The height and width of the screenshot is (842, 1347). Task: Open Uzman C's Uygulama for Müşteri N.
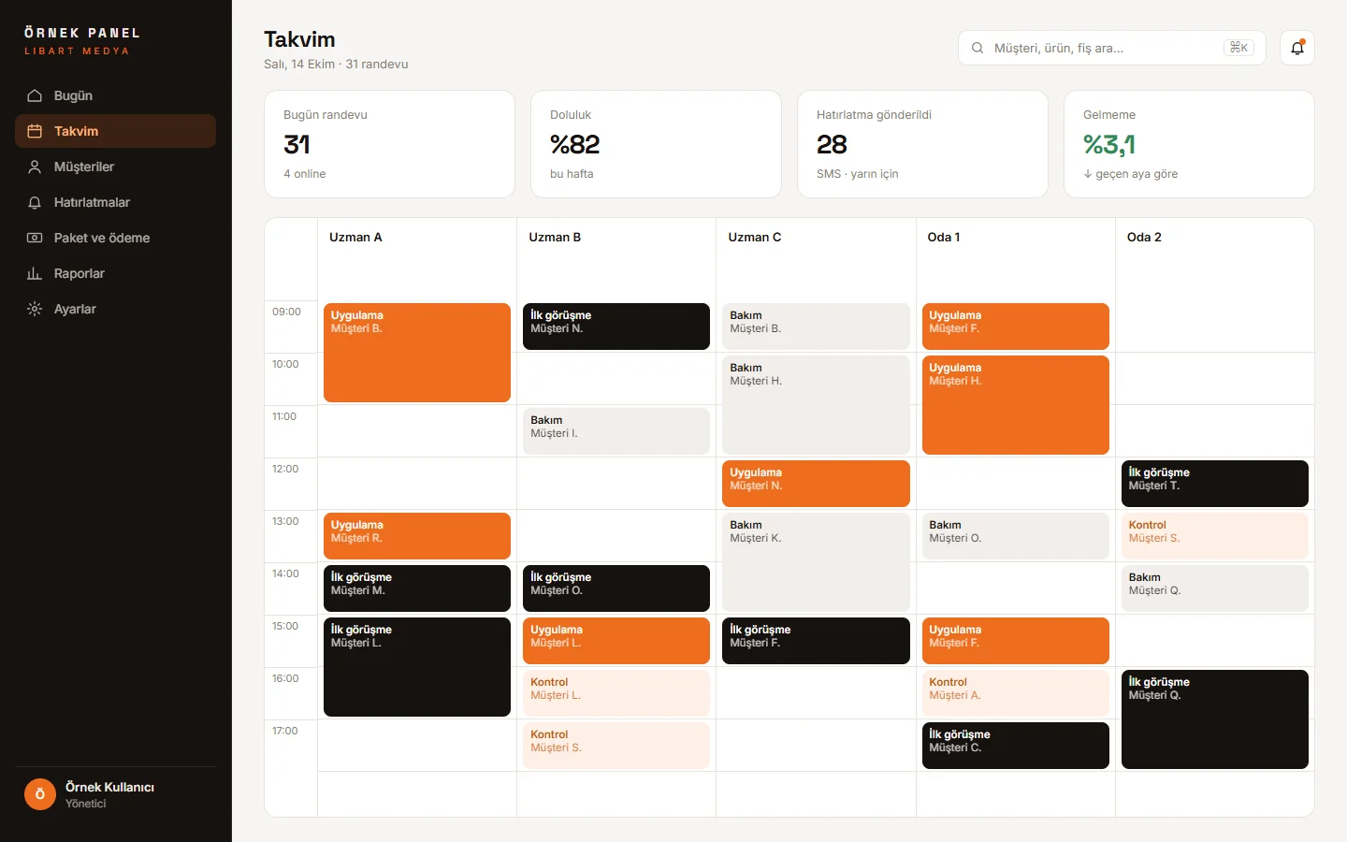coord(816,484)
